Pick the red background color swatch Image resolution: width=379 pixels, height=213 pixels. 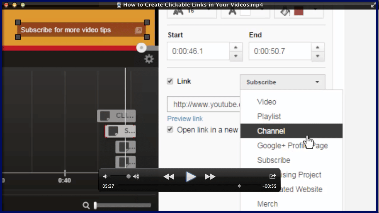coord(299,12)
